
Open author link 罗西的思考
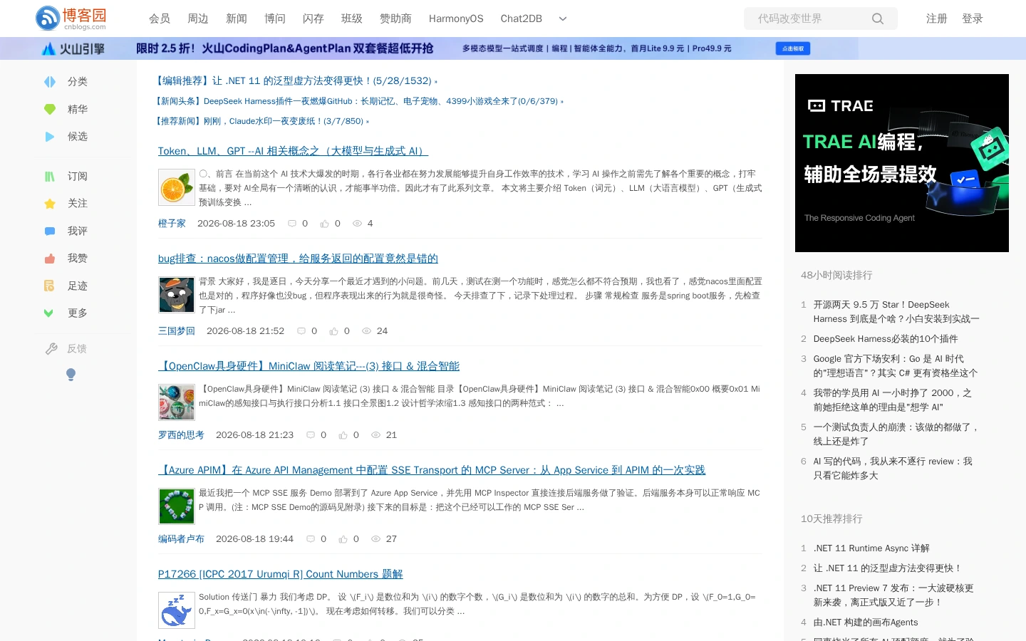[181, 435]
